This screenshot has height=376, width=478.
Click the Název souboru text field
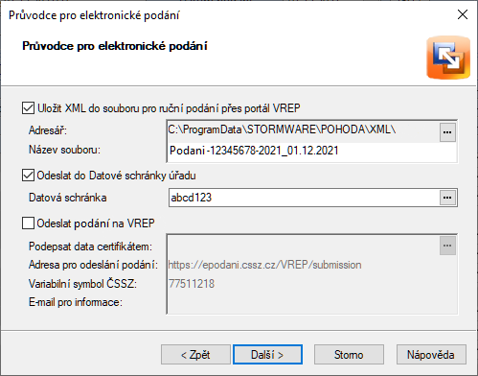(311, 151)
